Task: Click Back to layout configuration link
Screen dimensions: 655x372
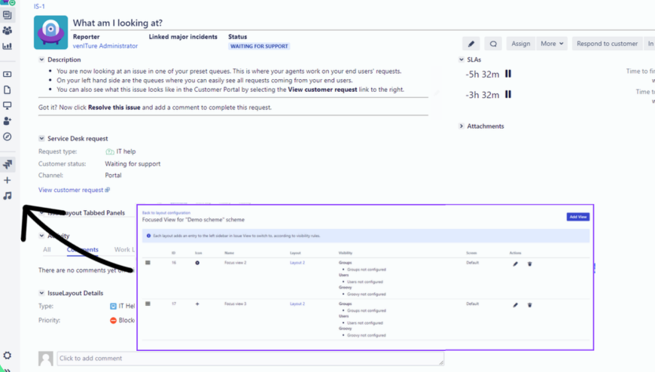Action: [x=166, y=213]
